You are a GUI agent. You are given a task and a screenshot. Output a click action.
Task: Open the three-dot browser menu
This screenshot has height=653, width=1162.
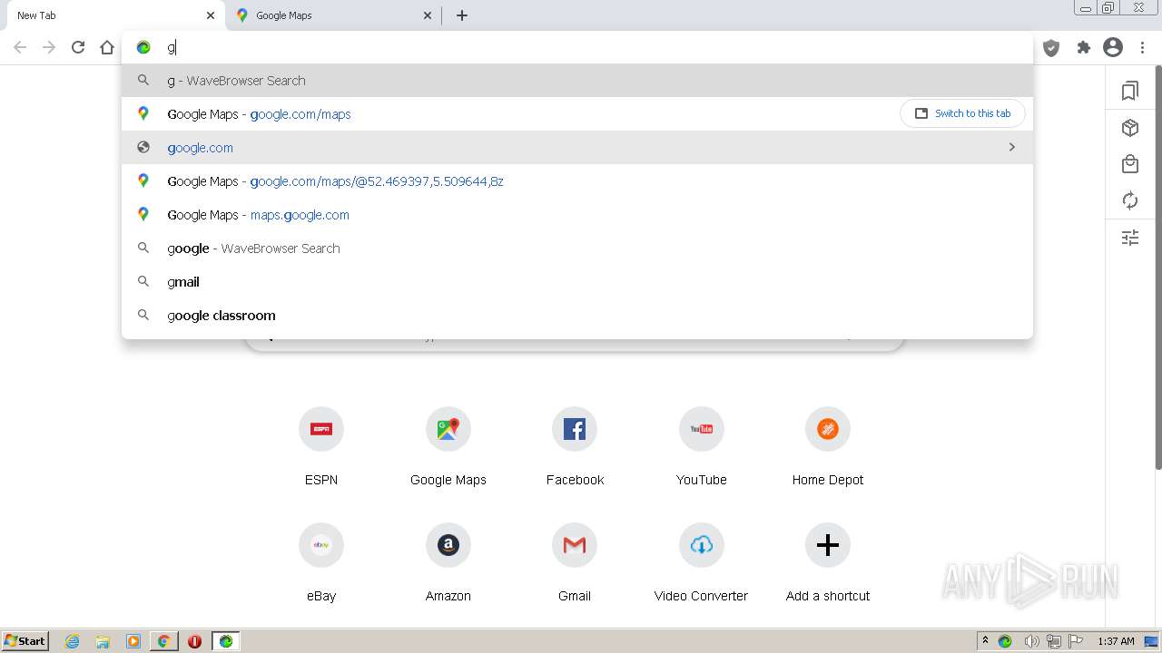point(1142,47)
